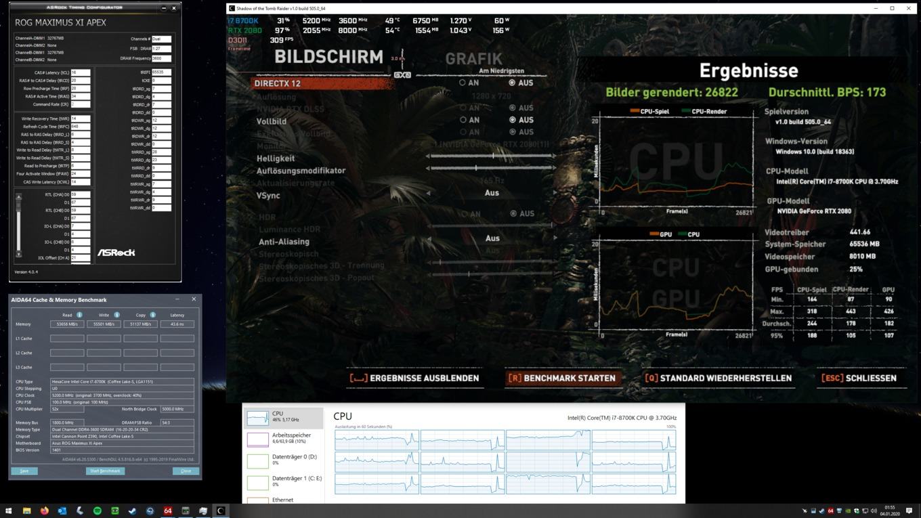Click Save in AIDA64 benchmark window
Image resolution: width=921 pixels, height=518 pixels.
24,471
